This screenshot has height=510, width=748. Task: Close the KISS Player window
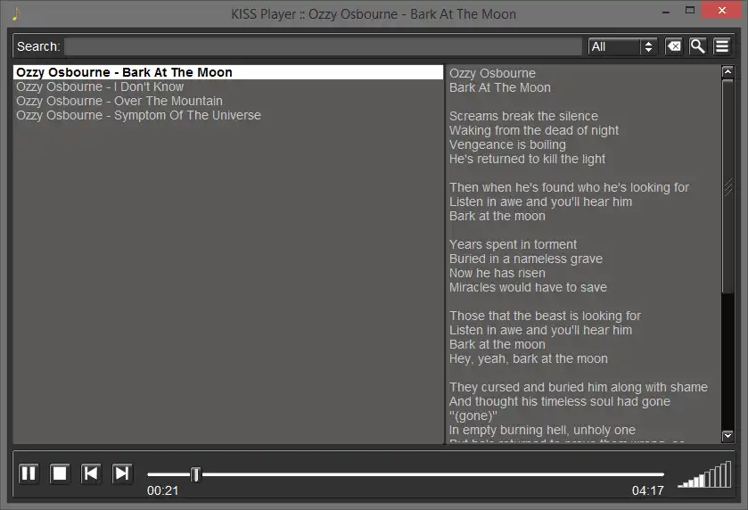722,11
